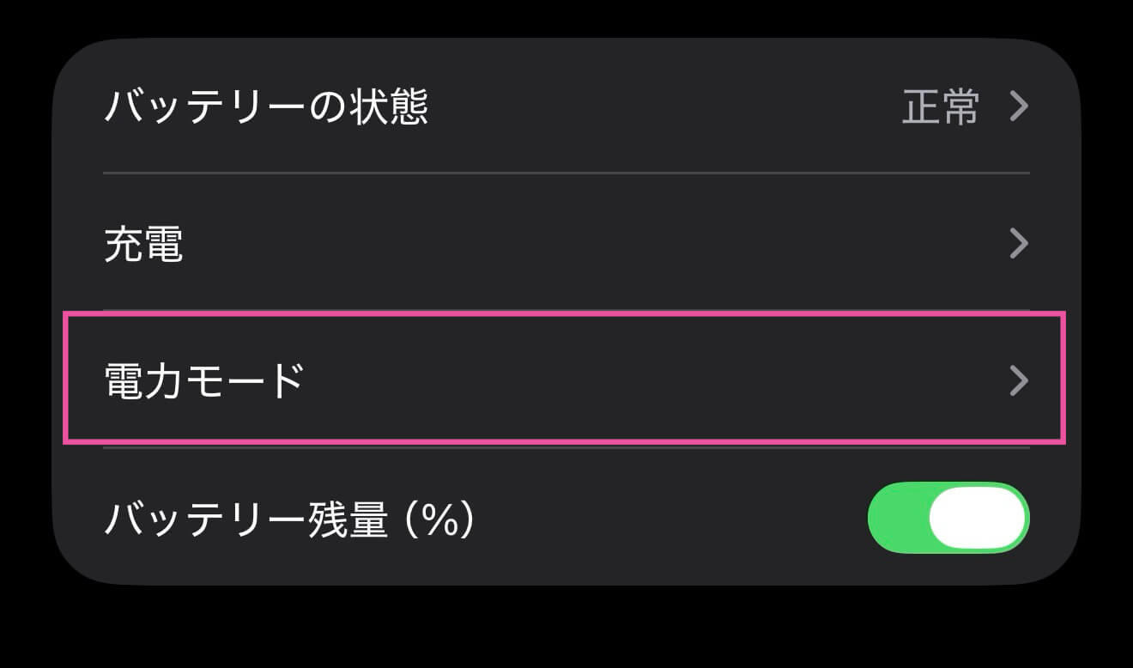Tap the 充電 text label
The width and height of the screenshot is (1133, 668).
(143, 244)
